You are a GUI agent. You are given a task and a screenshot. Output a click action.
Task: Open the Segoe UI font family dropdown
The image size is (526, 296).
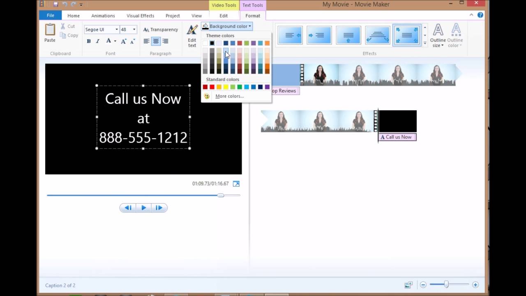pos(116,30)
